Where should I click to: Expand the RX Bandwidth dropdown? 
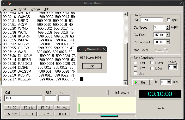(x=168, y=42)
